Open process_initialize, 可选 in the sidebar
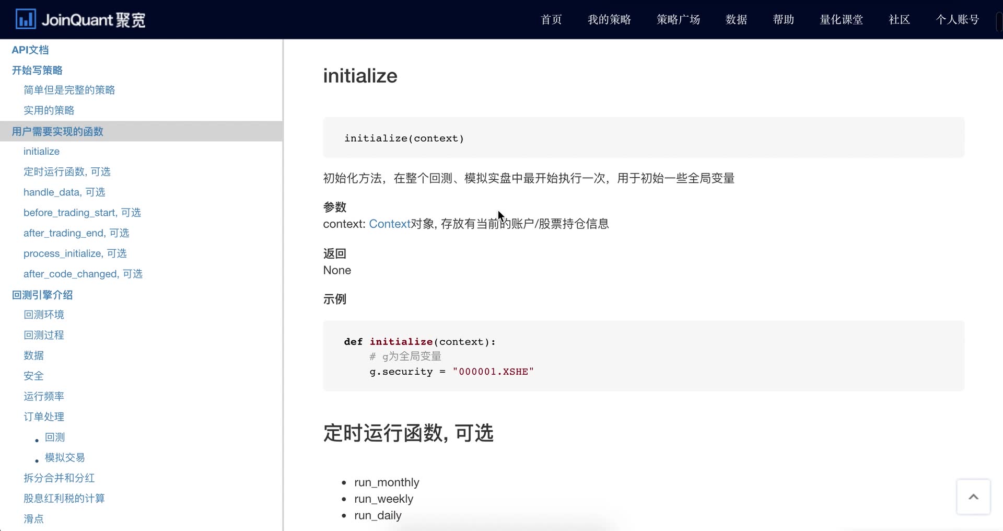1003x531 pixels. [75, 253]
